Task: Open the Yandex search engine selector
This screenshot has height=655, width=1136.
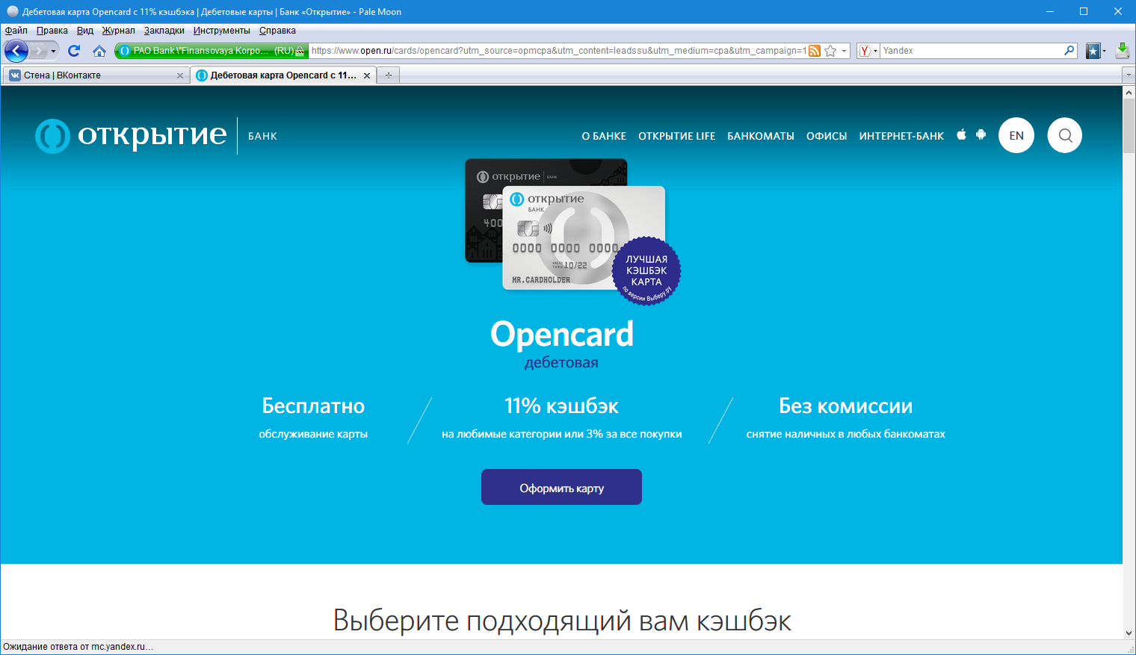Action: pos(868,51)
